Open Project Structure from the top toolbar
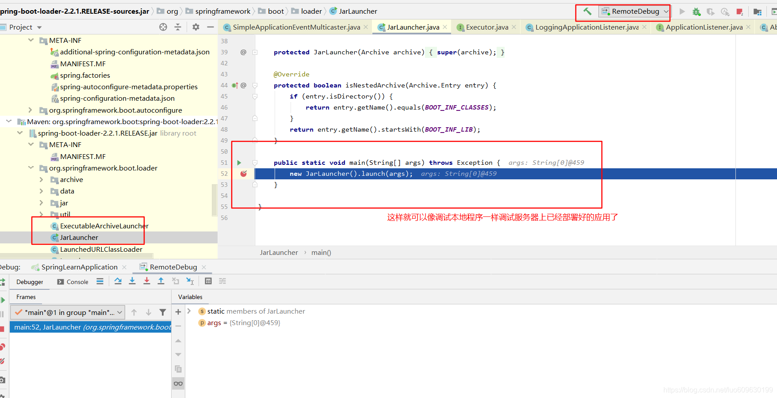Image resolution: width=777 pixels, height=398 pixels. pos(758,11)
